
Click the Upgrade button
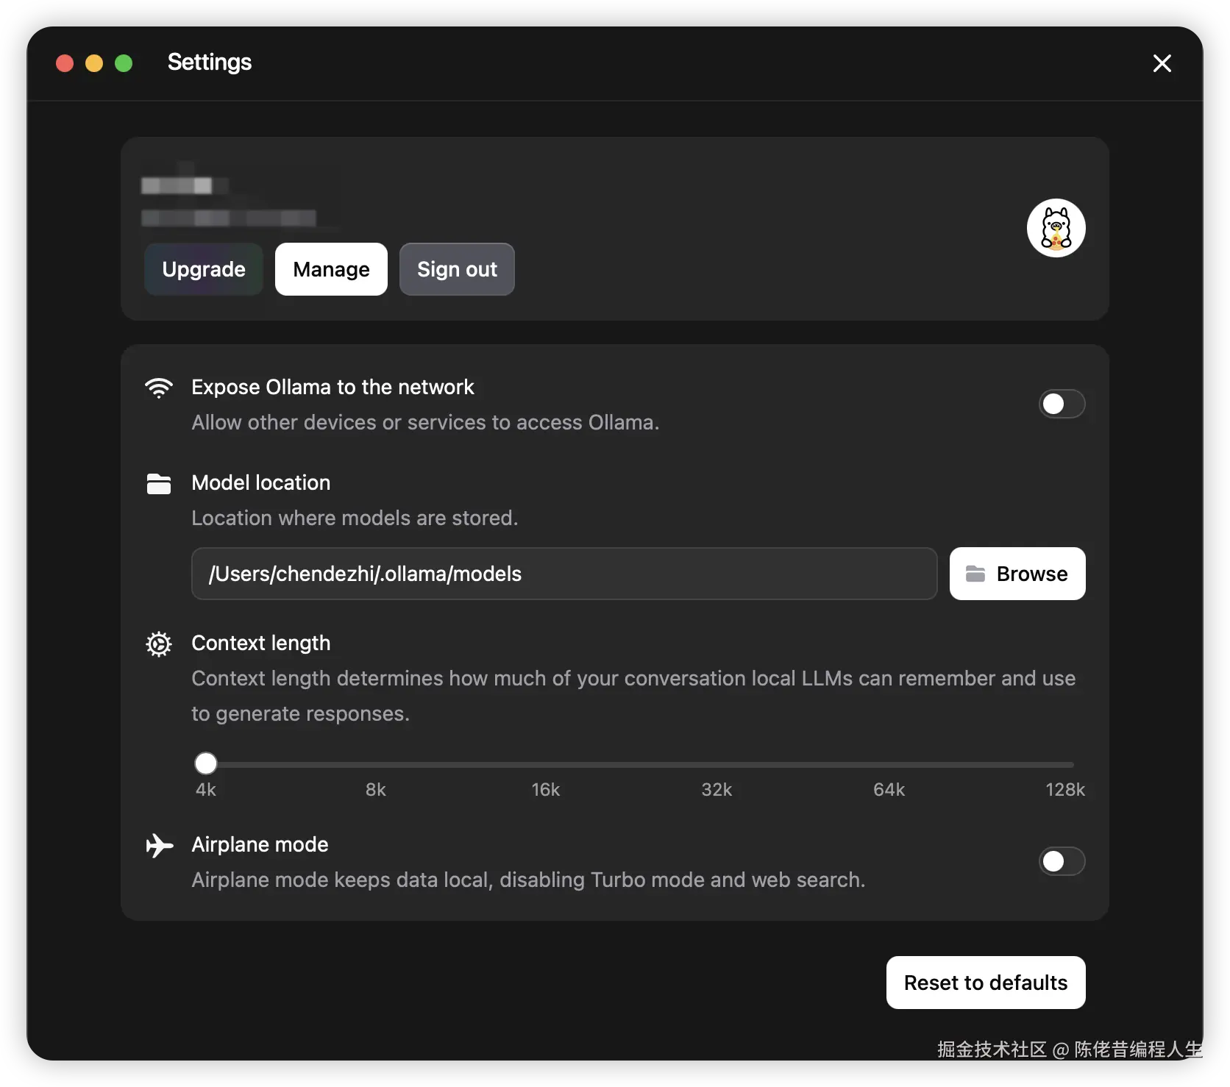pyautogui.click(x=204, y=269)
